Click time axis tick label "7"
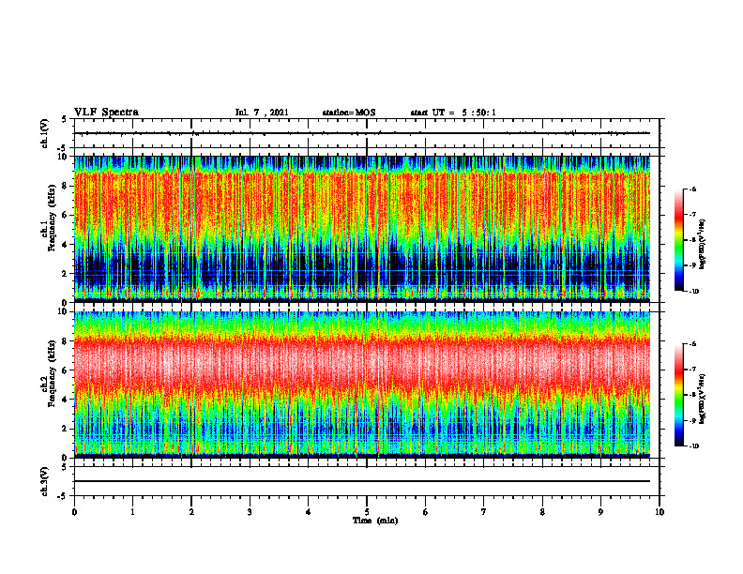Screen dimensions: 743x574 tap(484, 512)
